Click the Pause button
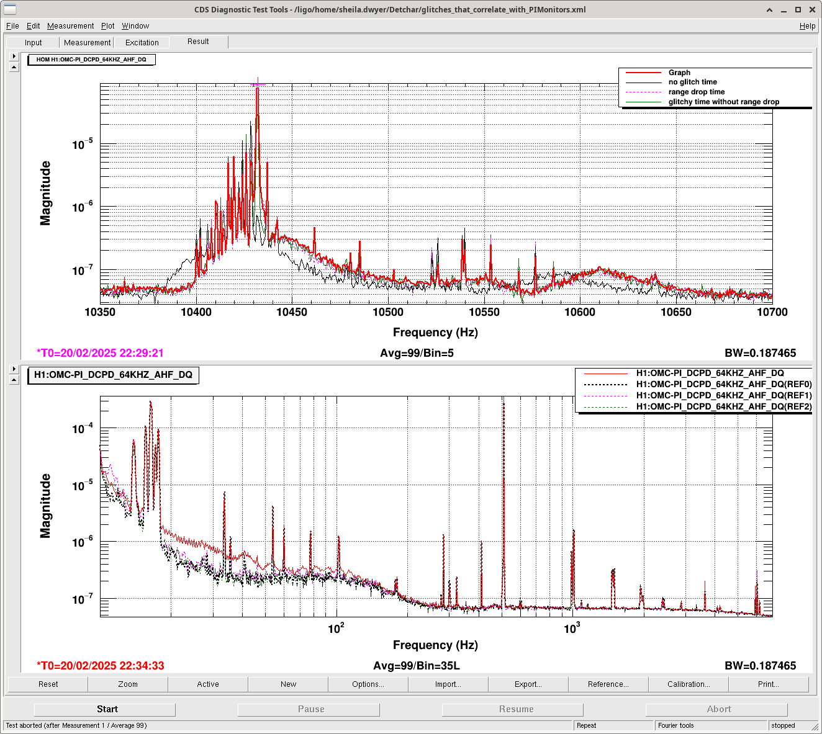 [x=309, y=709]
